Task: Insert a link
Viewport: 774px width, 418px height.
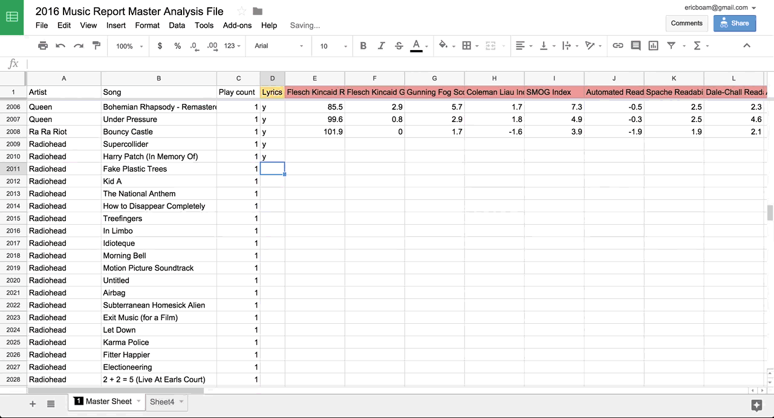Action: [618, 46]
